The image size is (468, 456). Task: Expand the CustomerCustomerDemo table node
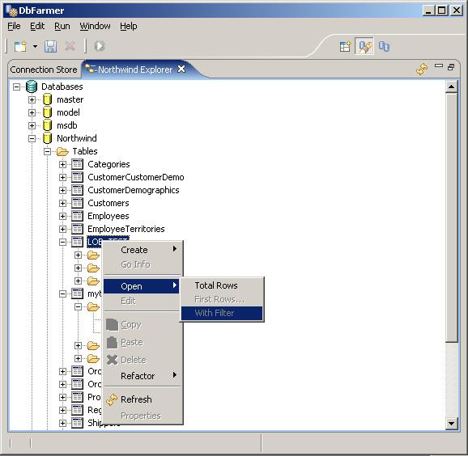[62, 177]
